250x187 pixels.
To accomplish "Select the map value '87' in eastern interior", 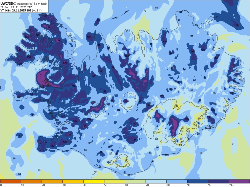I will tap(192, 90).
